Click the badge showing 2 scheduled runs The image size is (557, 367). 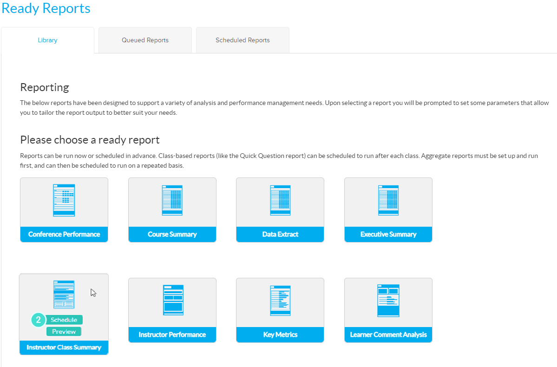coord(38,320)
